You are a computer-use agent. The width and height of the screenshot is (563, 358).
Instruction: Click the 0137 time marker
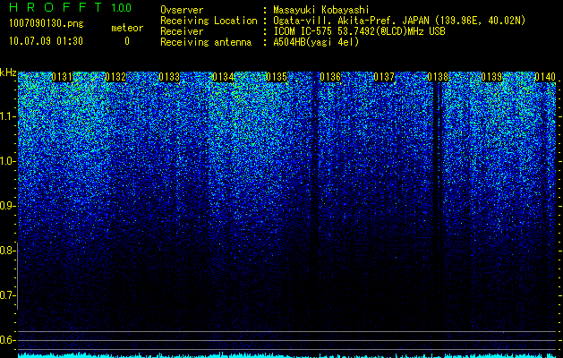384,77
